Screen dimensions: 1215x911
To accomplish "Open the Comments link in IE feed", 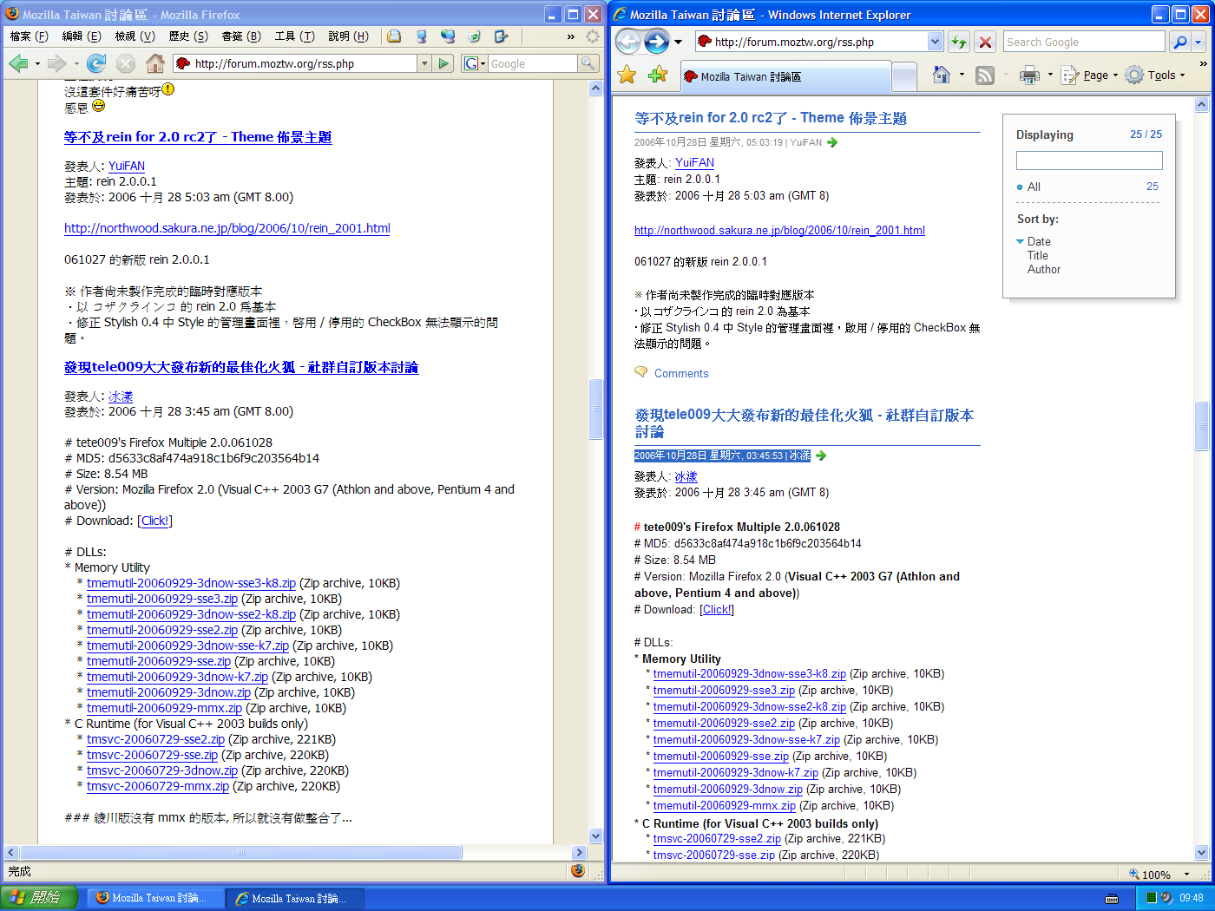I will point(680,374).
